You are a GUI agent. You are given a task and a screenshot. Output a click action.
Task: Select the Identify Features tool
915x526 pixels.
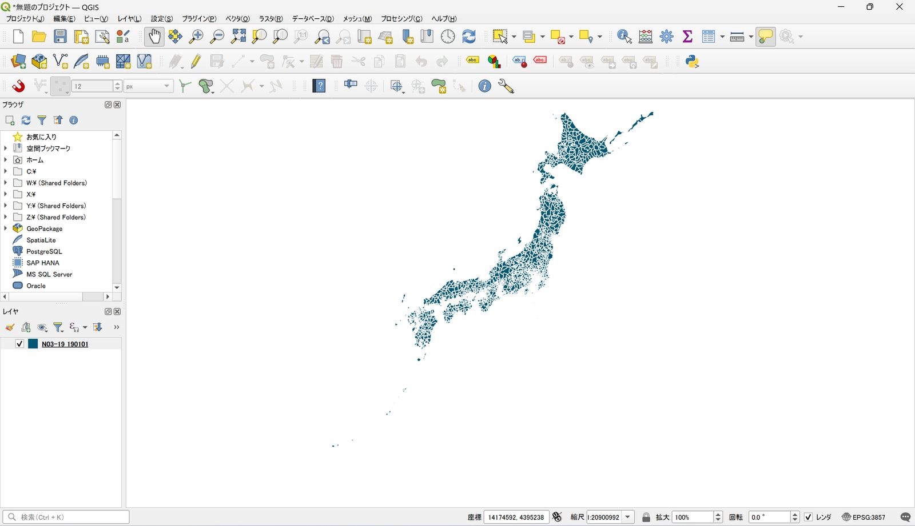point(624,37)
